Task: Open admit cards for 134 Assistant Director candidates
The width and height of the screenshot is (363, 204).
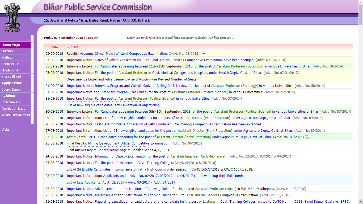Action: (180, 137)
